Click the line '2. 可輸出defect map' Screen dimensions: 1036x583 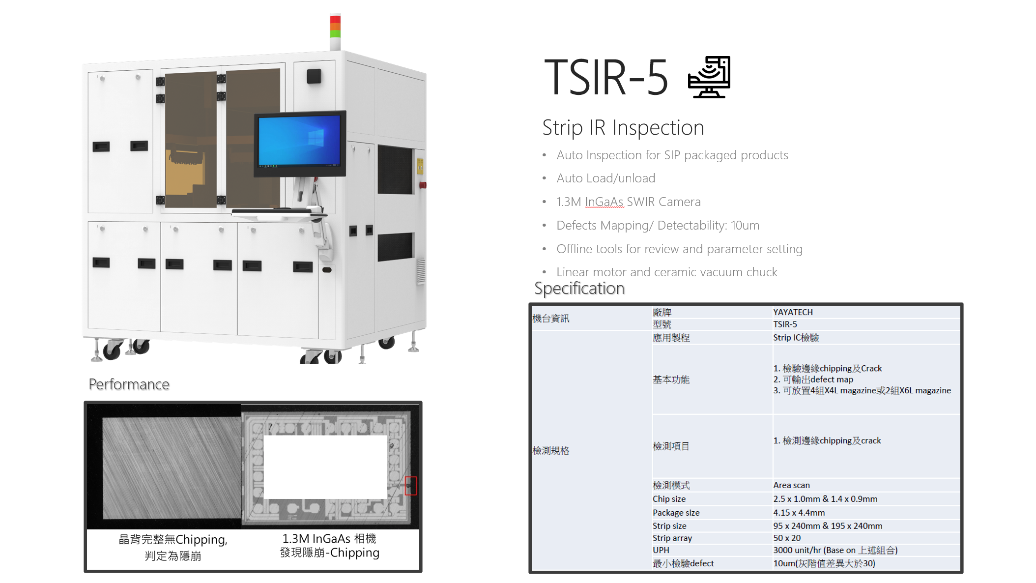coord(813,379)
